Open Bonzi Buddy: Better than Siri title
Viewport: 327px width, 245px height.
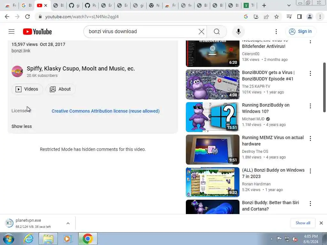pos(270,206)
